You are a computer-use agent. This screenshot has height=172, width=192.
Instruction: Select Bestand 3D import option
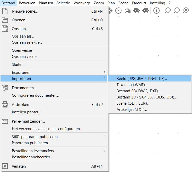pyautogui.click(x=146, y=97)
